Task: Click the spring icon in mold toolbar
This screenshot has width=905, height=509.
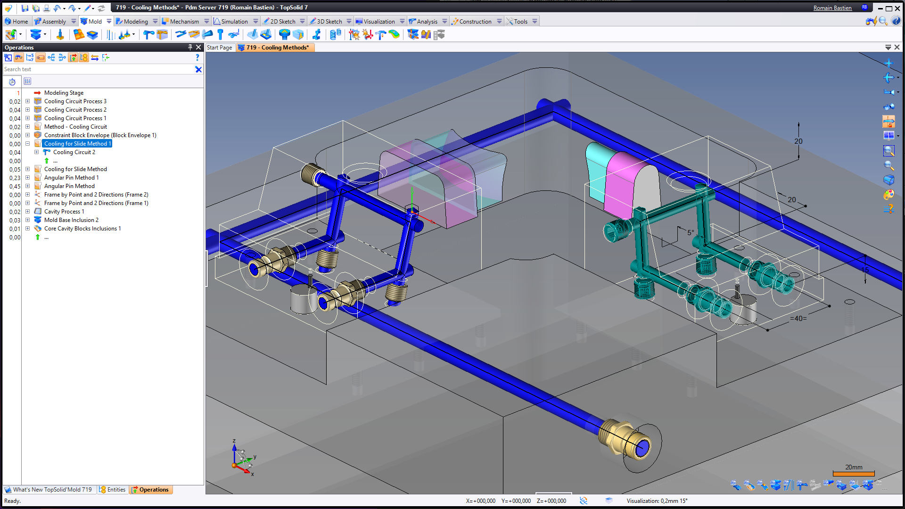Action: 335,34
